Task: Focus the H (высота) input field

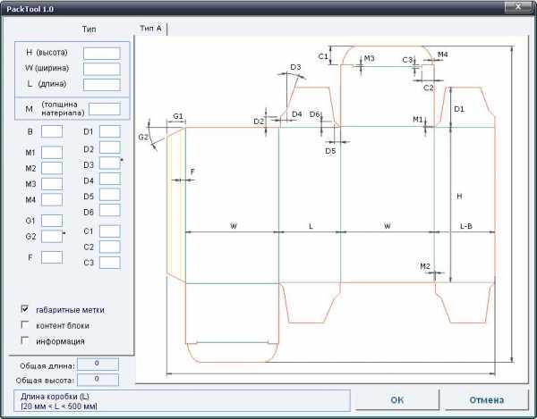Action: point(101,54)
